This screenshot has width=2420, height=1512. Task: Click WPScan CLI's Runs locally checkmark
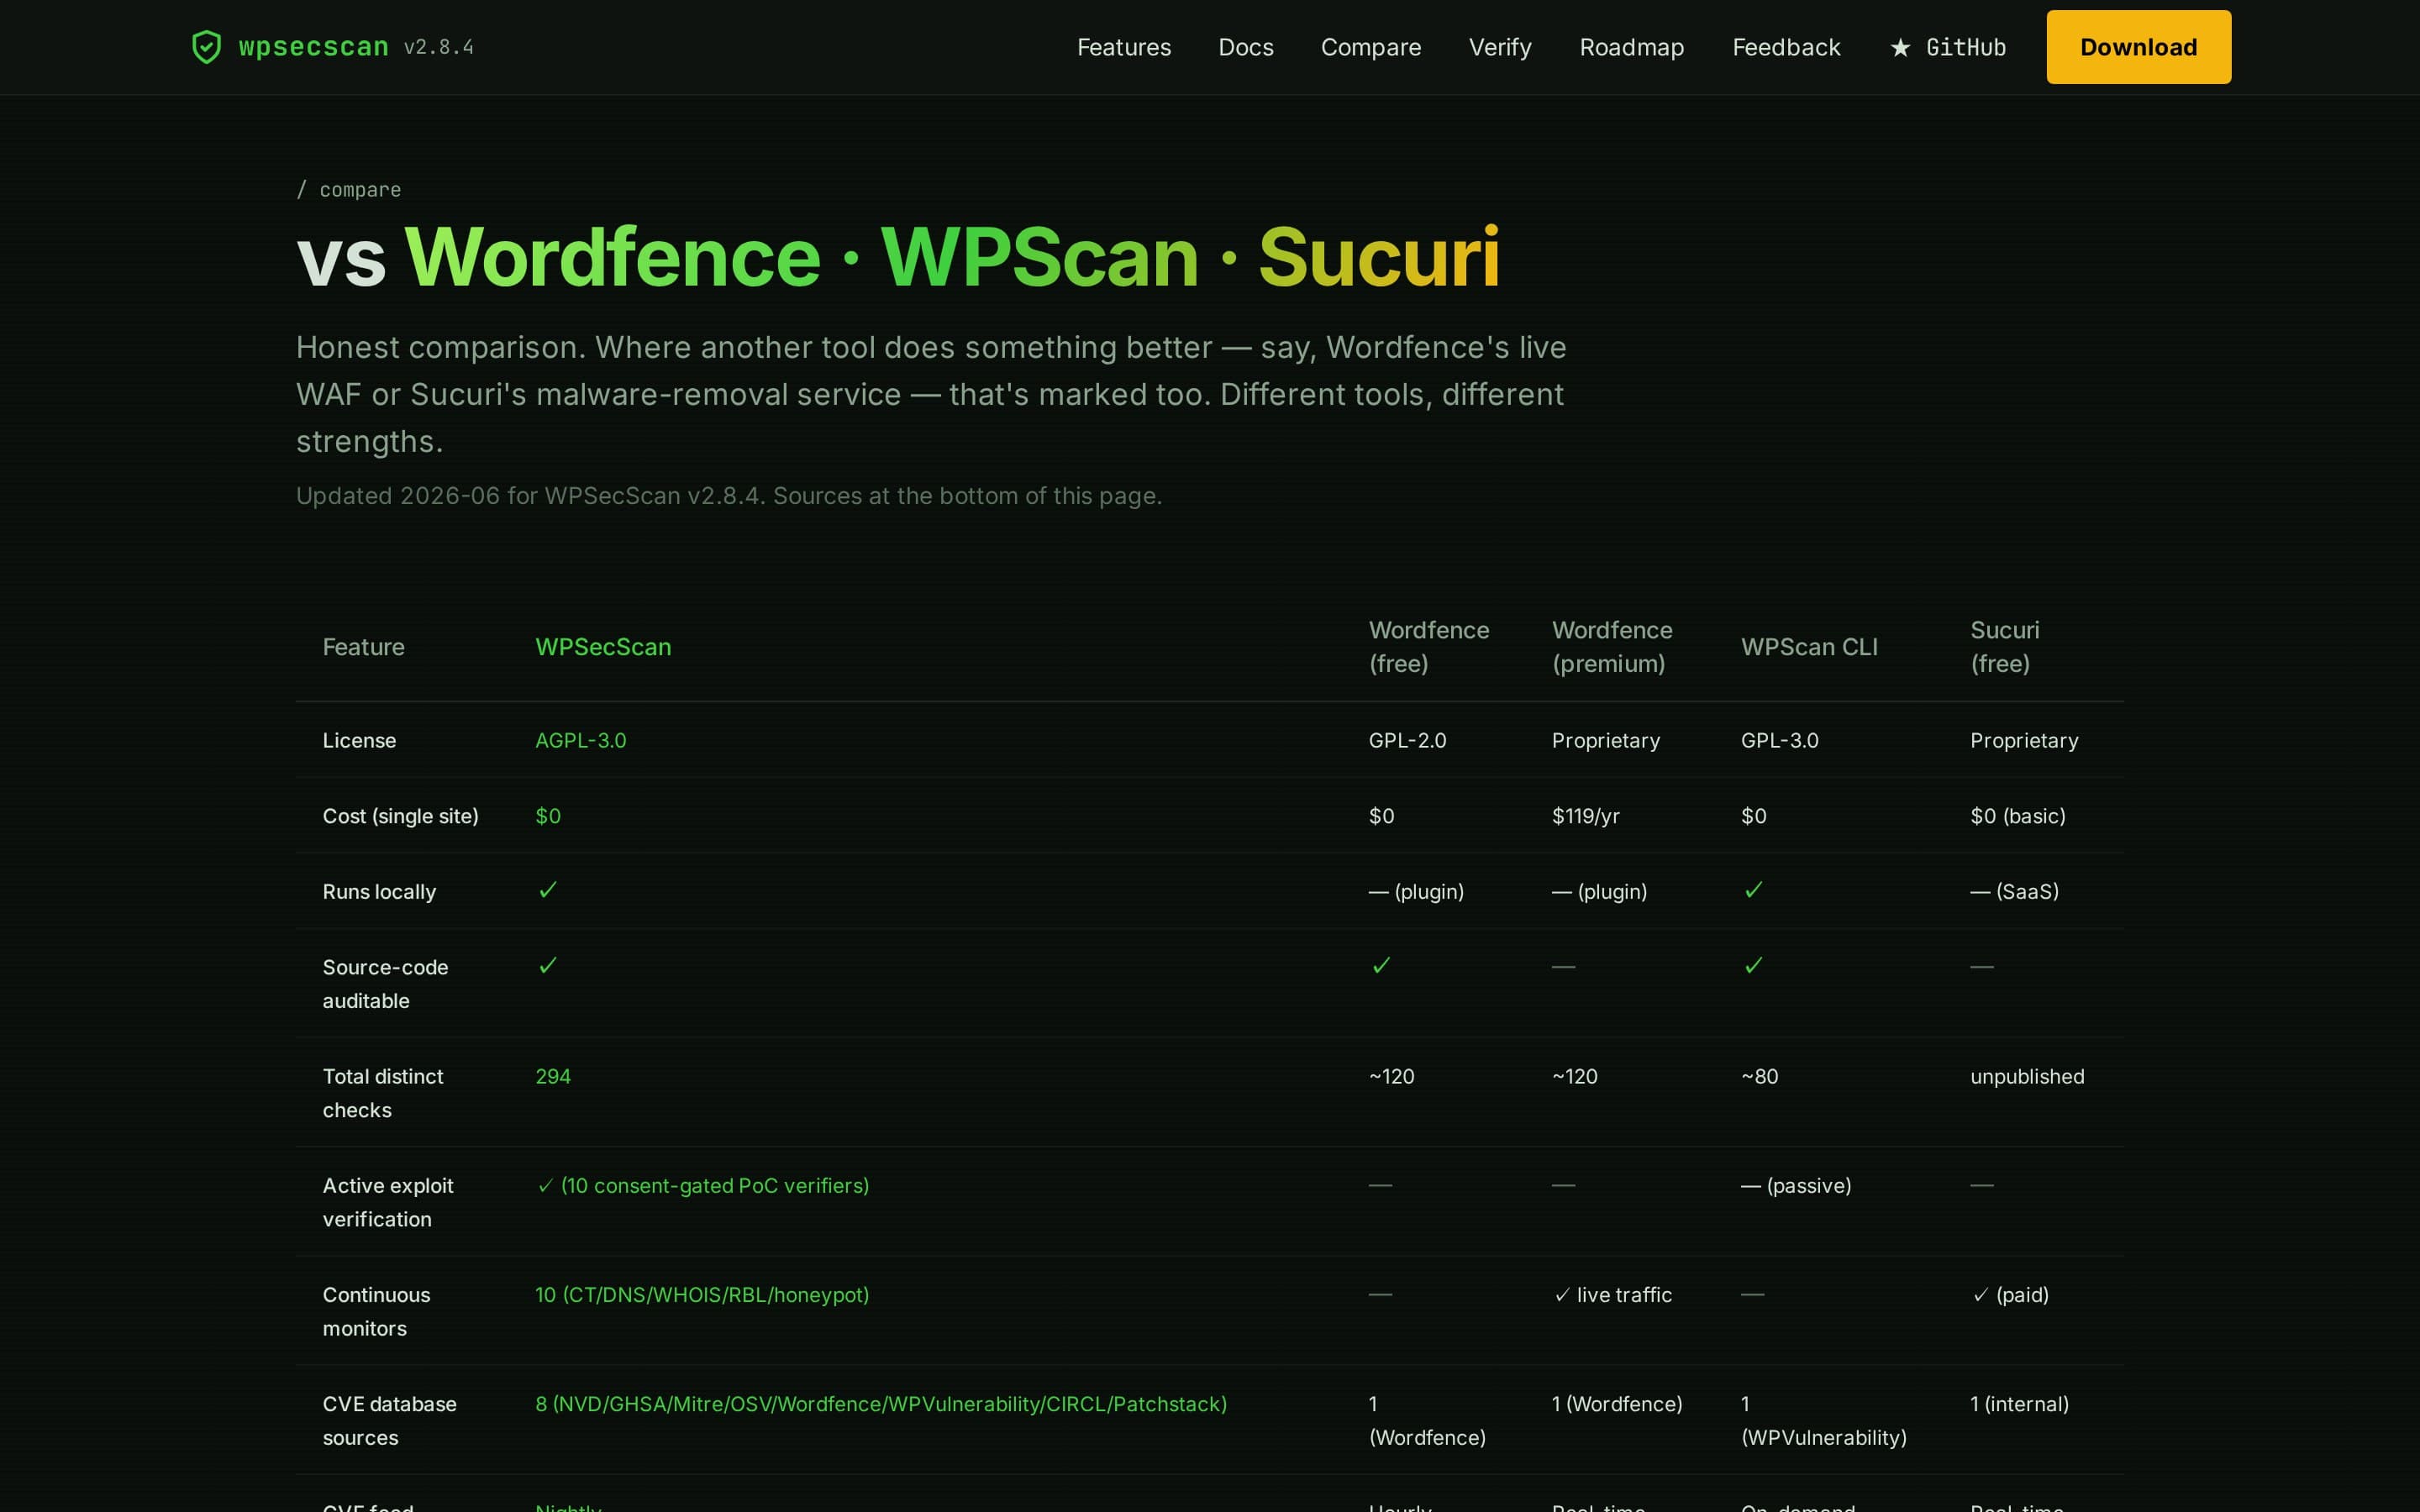point(1752,889)
